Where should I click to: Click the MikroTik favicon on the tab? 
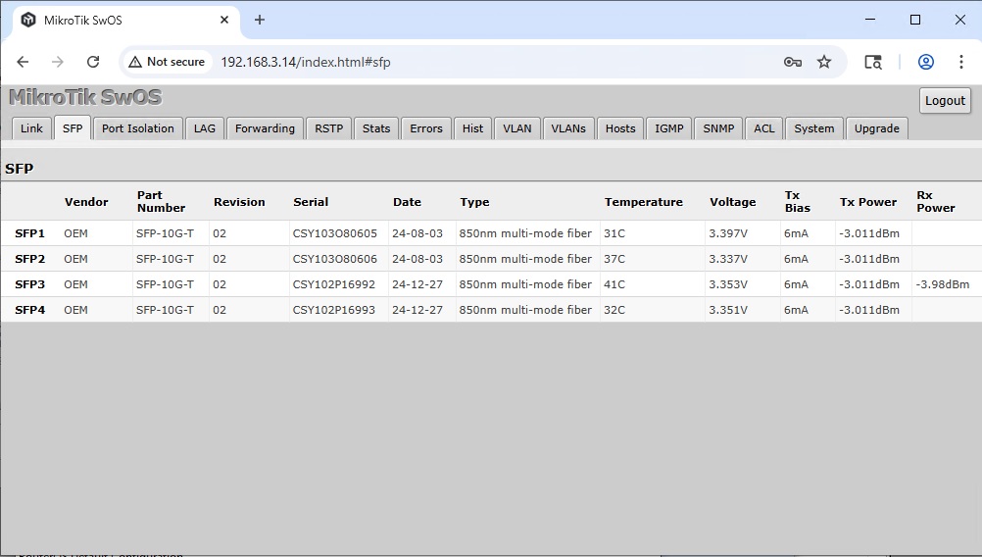[28, 20]
